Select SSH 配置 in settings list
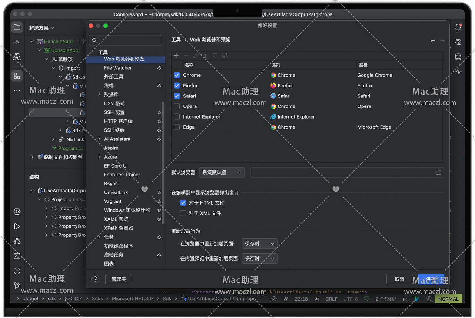Image resolution: width=475 pixels, height=318 pixels. coord(114,112)
